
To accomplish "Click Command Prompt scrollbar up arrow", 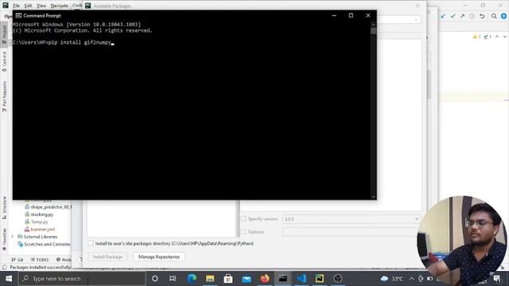I will coord(373,25).
